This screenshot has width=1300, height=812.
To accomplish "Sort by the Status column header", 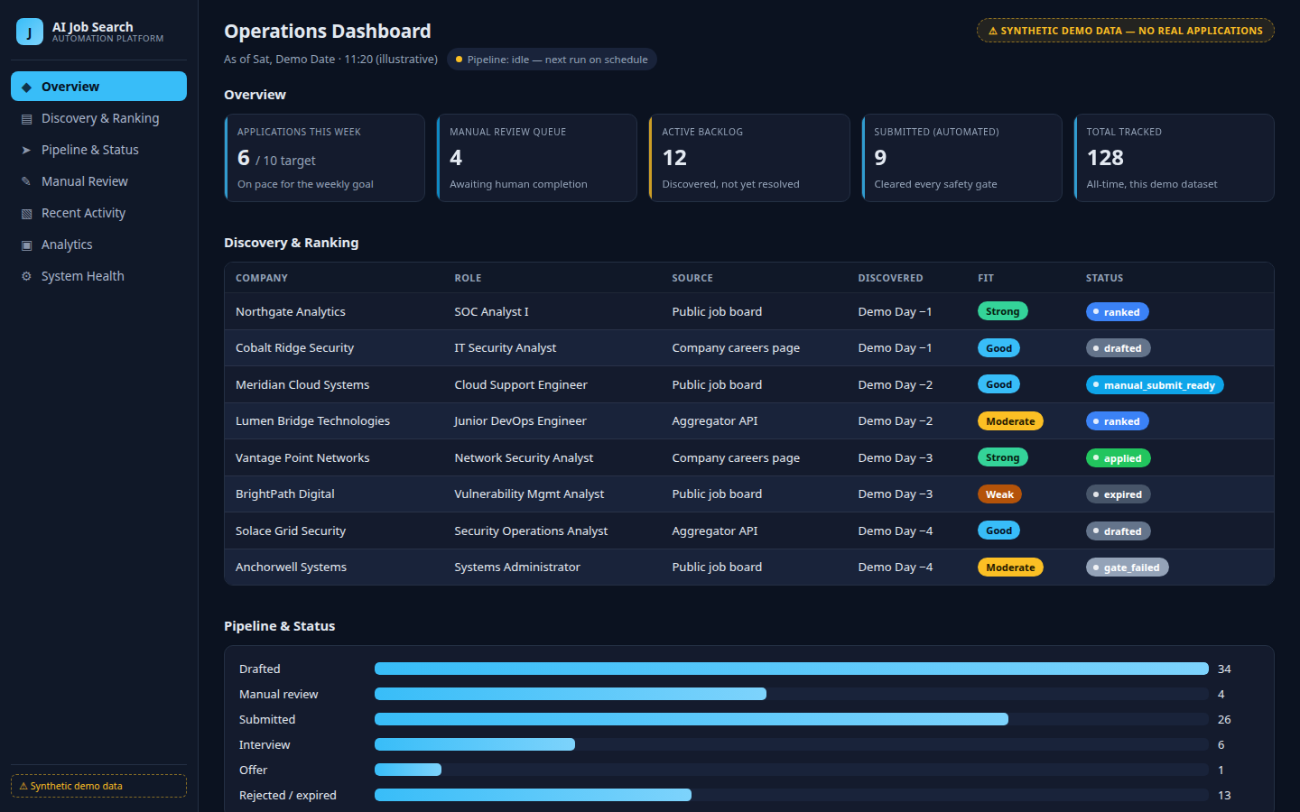I will pyautogui.click(x=1104, y=278).
